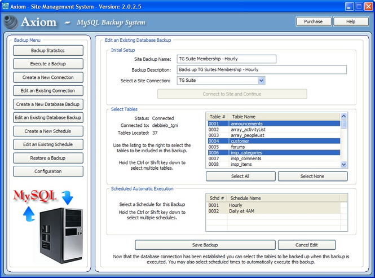Image resolution: width=375 pixels, height=278 pixels.
Task: Expand the Site Connection dropdown arrow
Action: pos(262,81)
